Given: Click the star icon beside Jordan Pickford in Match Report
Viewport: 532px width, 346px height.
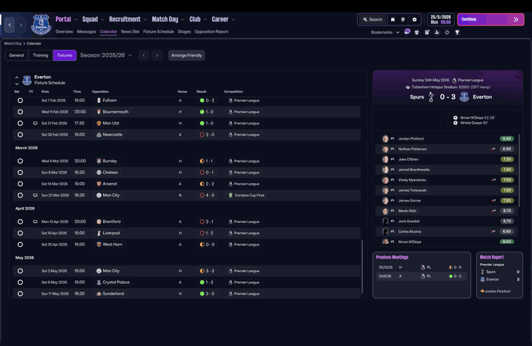Looking at the screenshot, I should click(483, 291).
